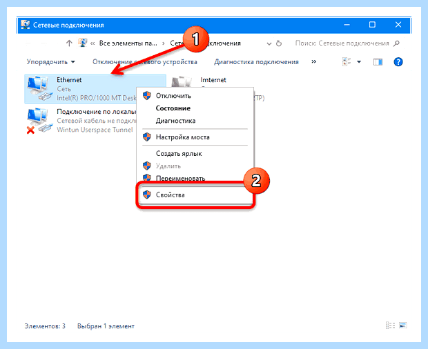Select the Imternet connection icon

click(x=182, y=82)
